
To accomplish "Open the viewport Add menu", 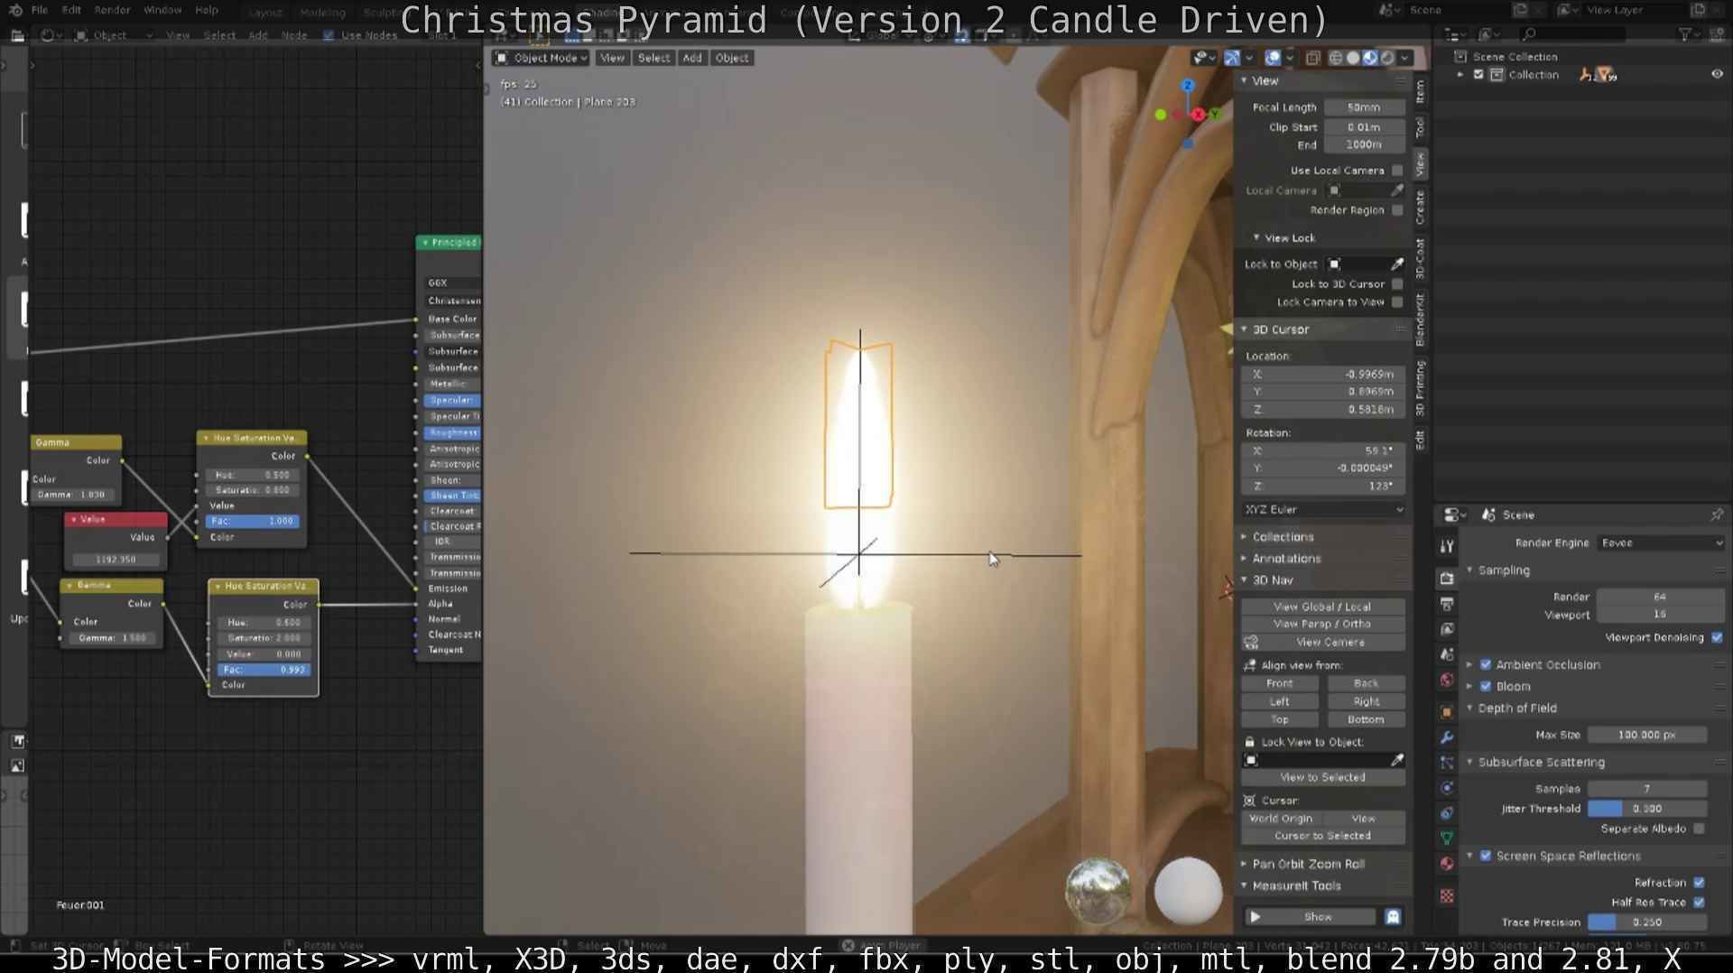I will 692,58.
